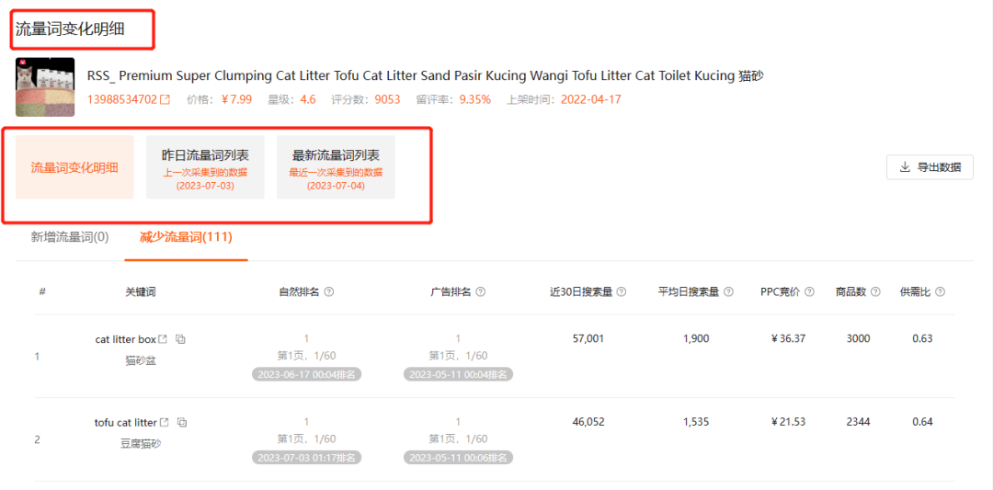
Task: Click help icon beside 商品数 header
Action: click(x=876, y=291)
